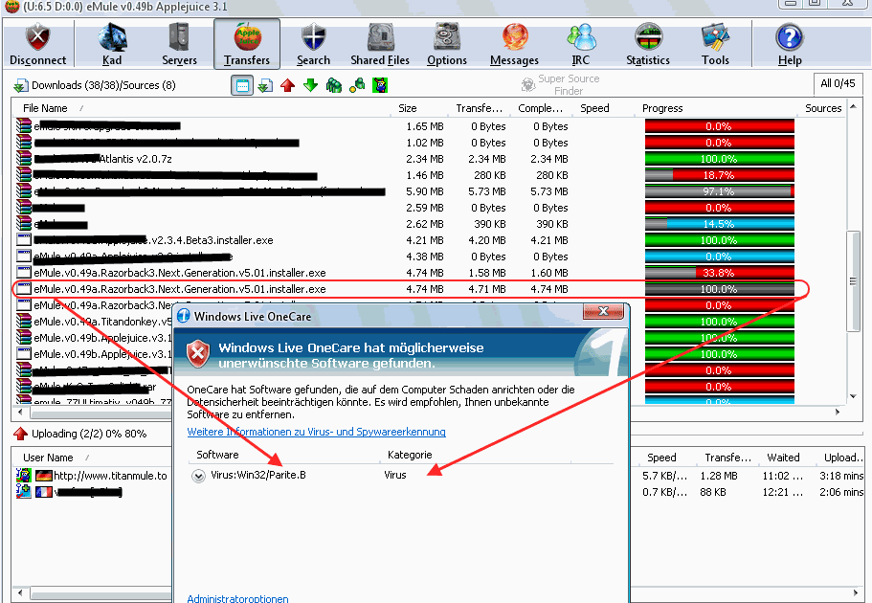Open the Tools menu icon

point(715,44)
